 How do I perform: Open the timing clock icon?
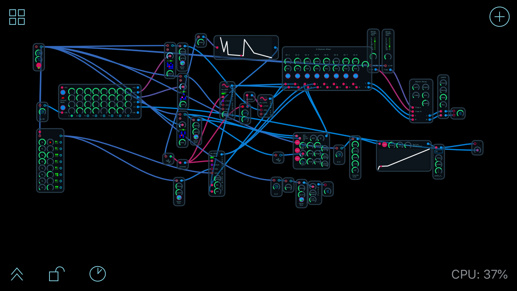click(x=98, y=274)
